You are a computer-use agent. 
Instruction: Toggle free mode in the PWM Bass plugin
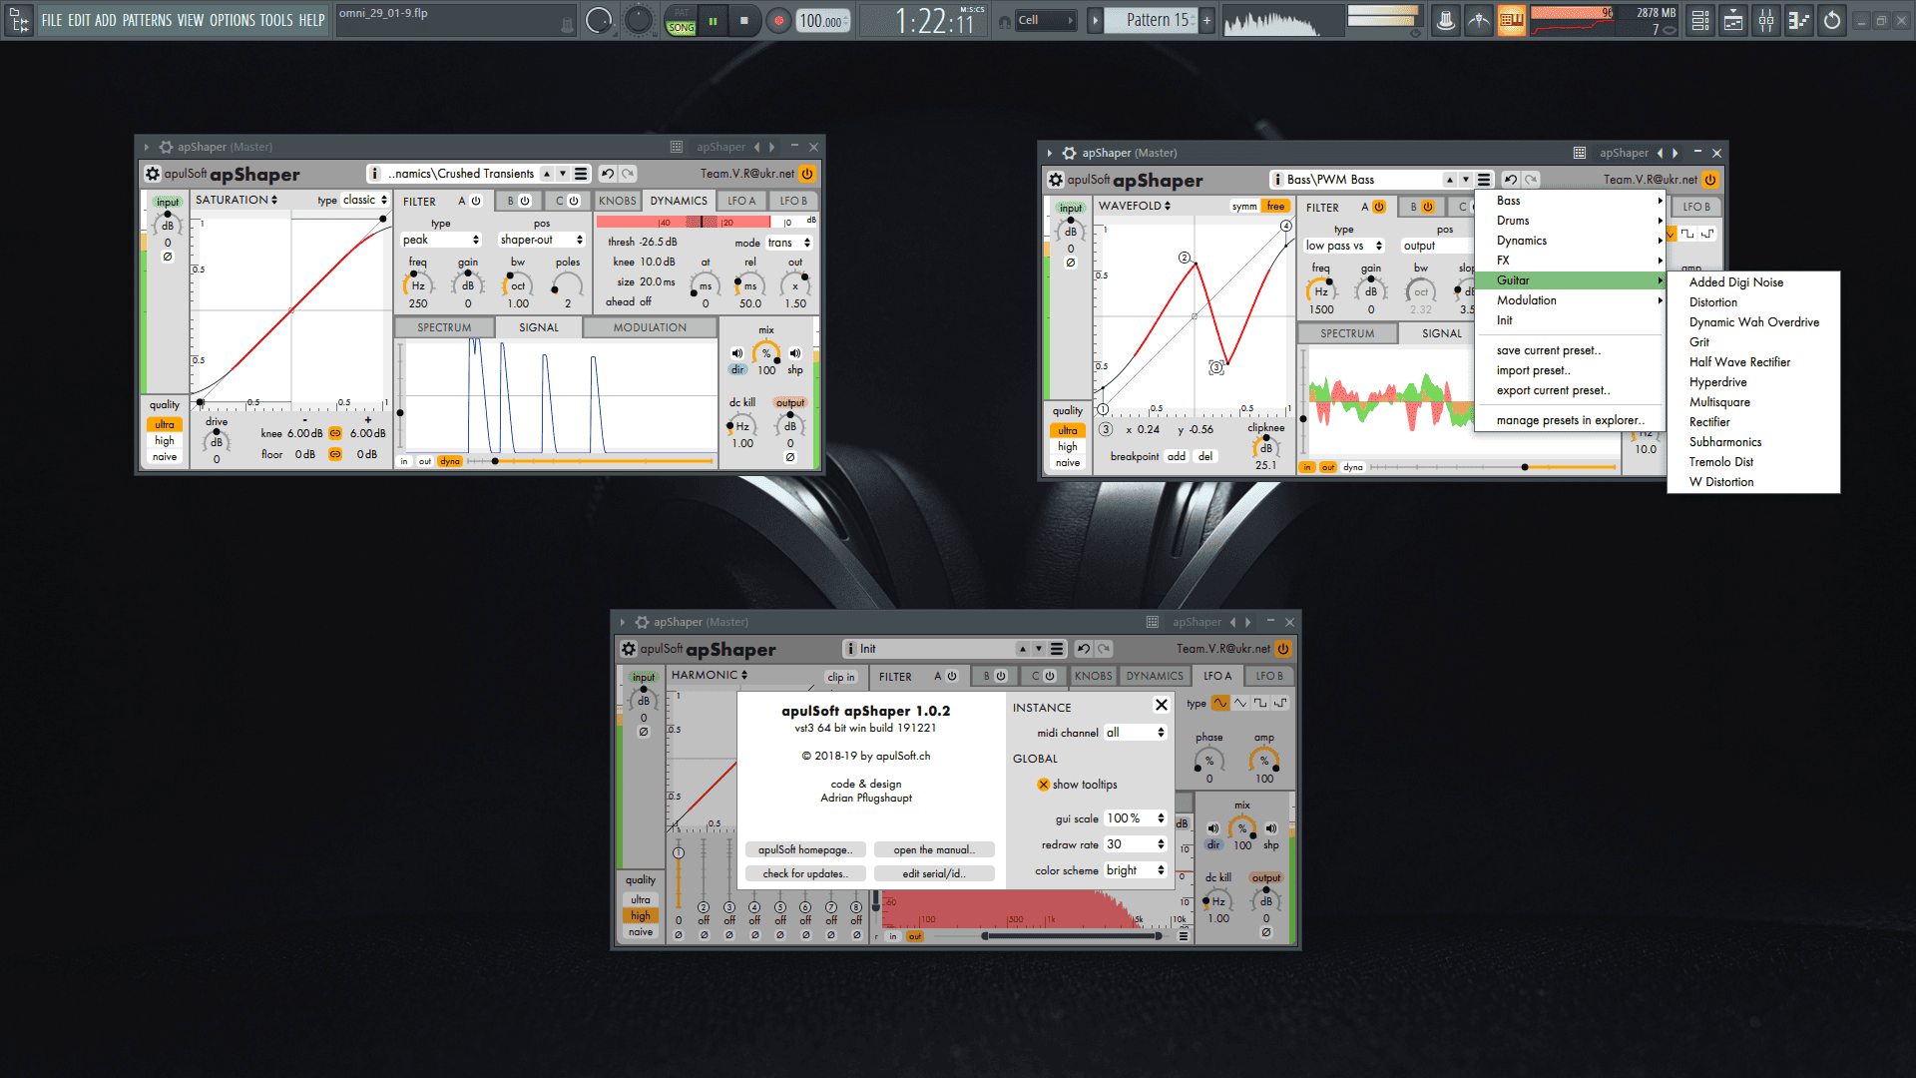coord(1276,207)
